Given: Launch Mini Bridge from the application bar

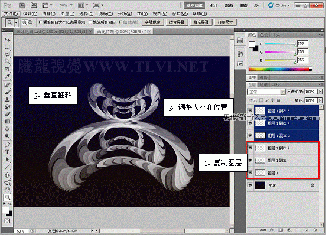Looking at the screenshot, I should coord(34,5).
